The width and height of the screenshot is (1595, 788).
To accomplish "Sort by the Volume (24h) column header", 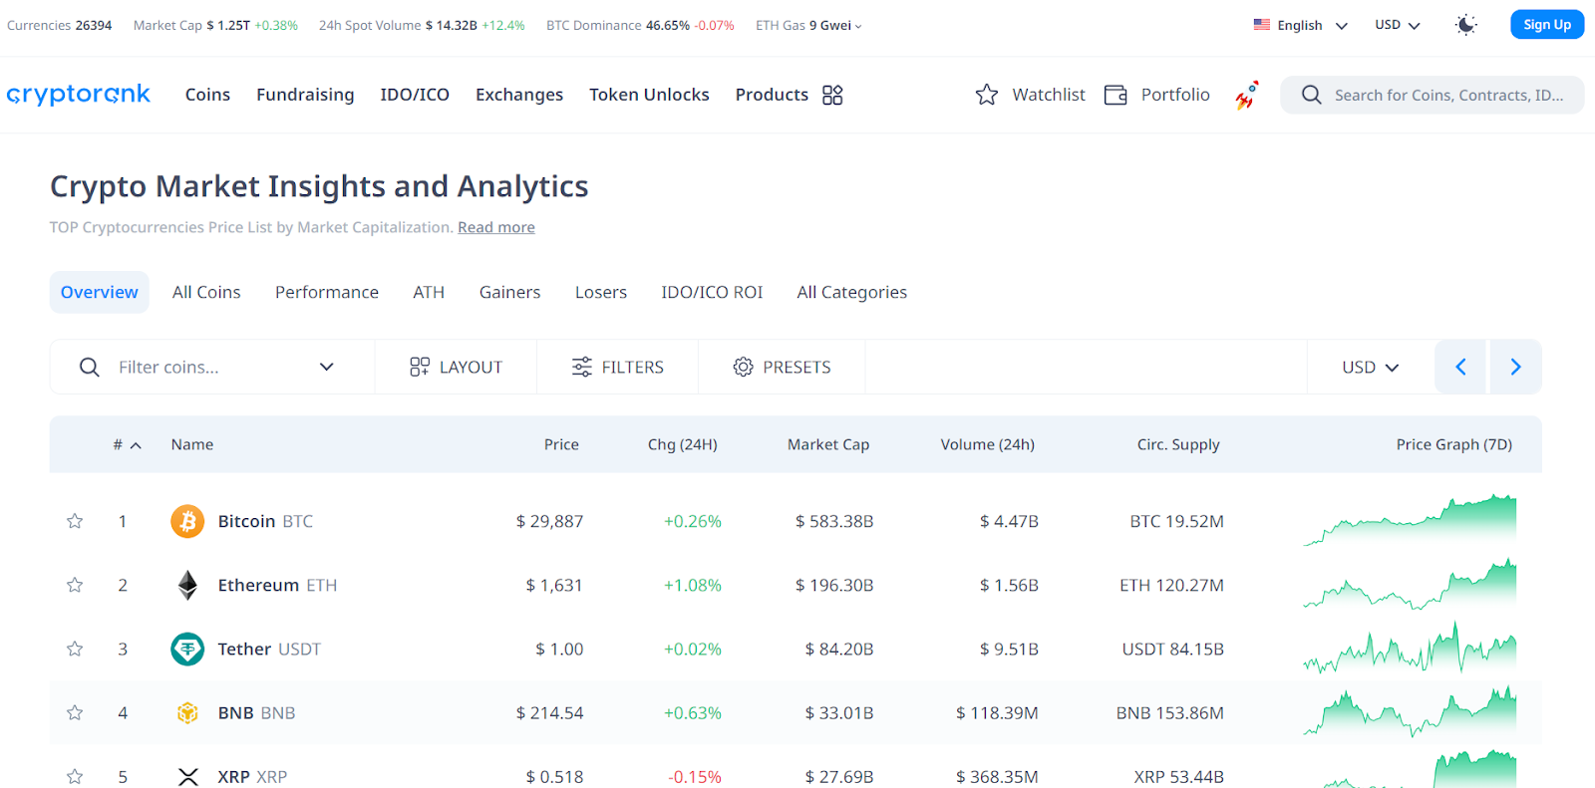I will [988, 444].
